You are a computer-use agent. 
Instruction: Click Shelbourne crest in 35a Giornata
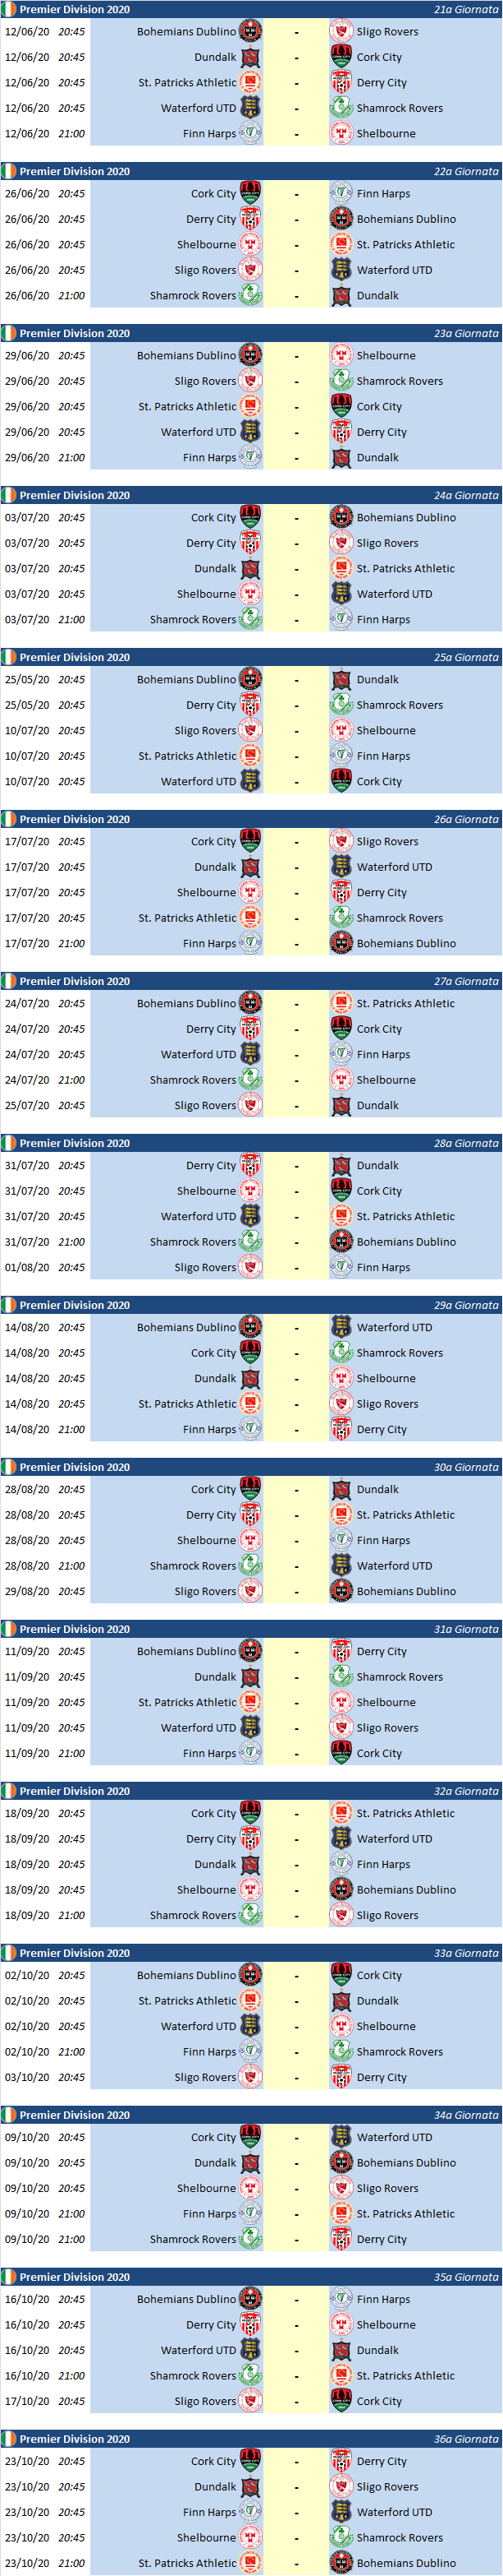(341, 2325)
